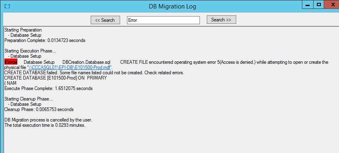Viewport: 339px width, 153px height.
Task: Click the 'DB Migration Log' window title
Action: point(173,6)
